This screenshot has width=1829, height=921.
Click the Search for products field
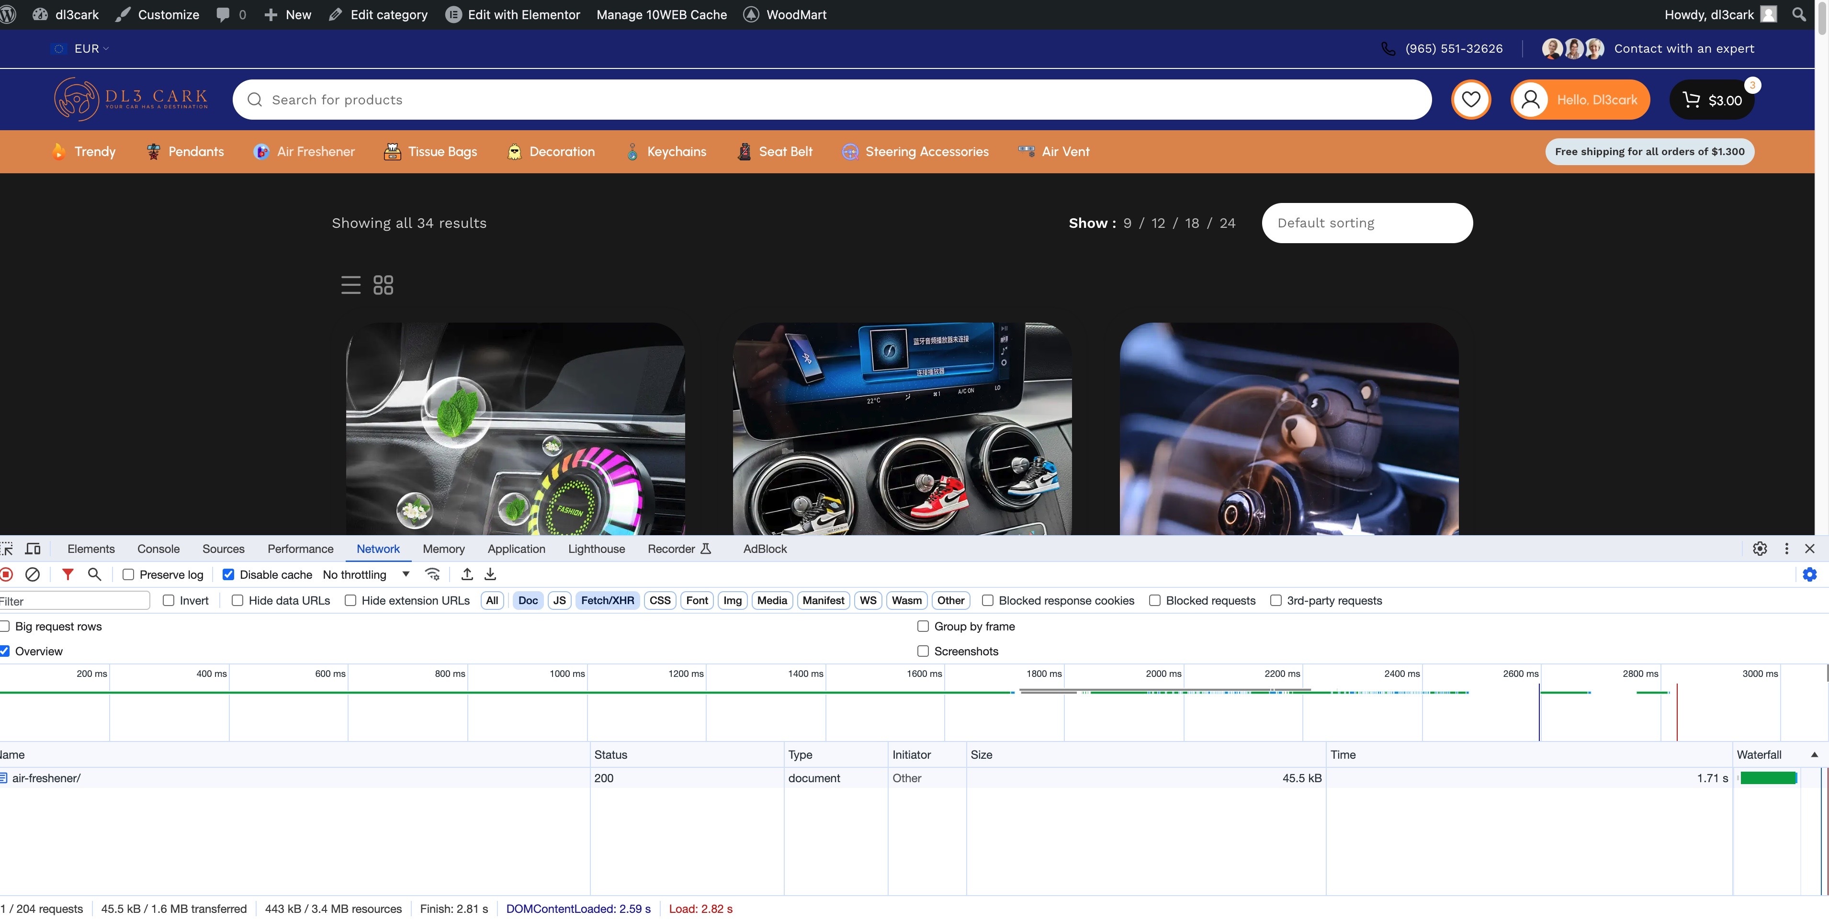[831, 100]
